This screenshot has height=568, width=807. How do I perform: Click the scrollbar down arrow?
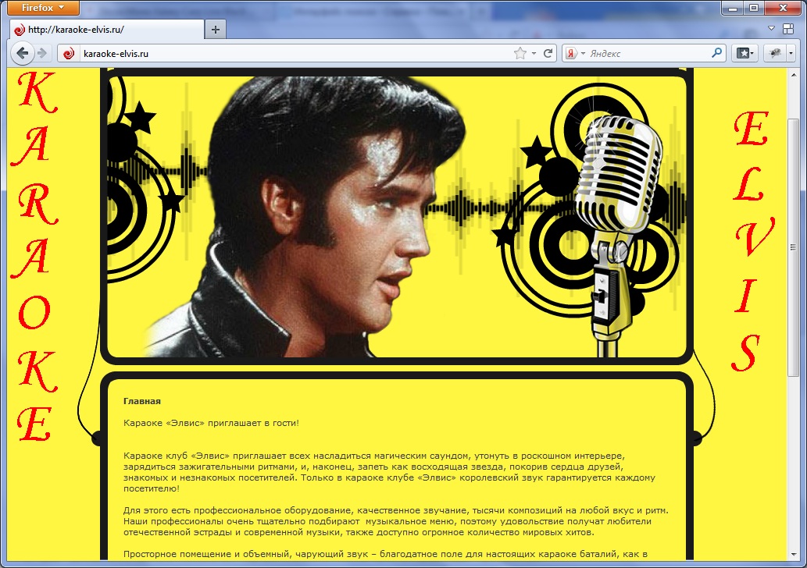(x=793, y=556)
